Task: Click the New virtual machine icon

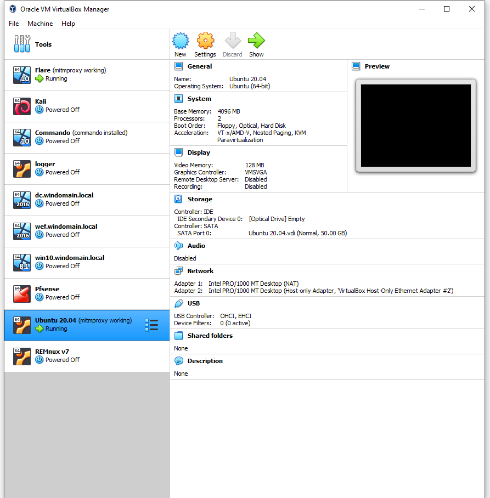Action: (x=181, y=41)
